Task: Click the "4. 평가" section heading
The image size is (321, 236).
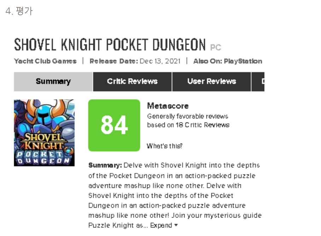Action: tap(19, 11)
